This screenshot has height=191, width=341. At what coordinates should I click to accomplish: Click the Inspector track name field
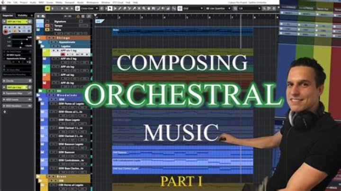pyautogui.click(x=17, y=21)
